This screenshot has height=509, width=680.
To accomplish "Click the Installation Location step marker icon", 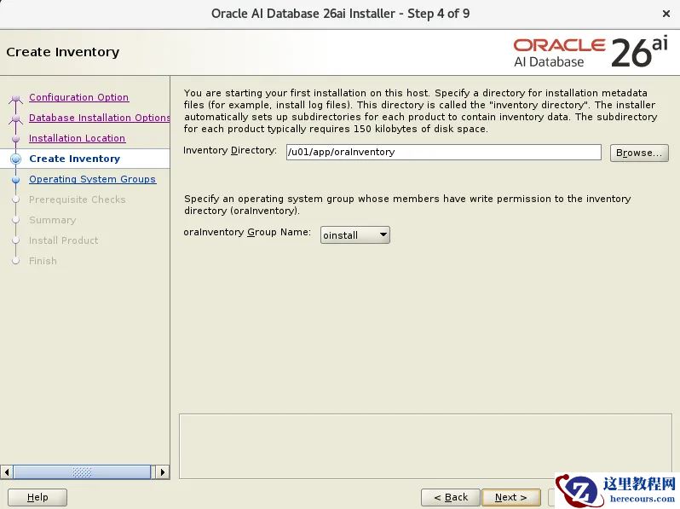I will coord(15,139).
